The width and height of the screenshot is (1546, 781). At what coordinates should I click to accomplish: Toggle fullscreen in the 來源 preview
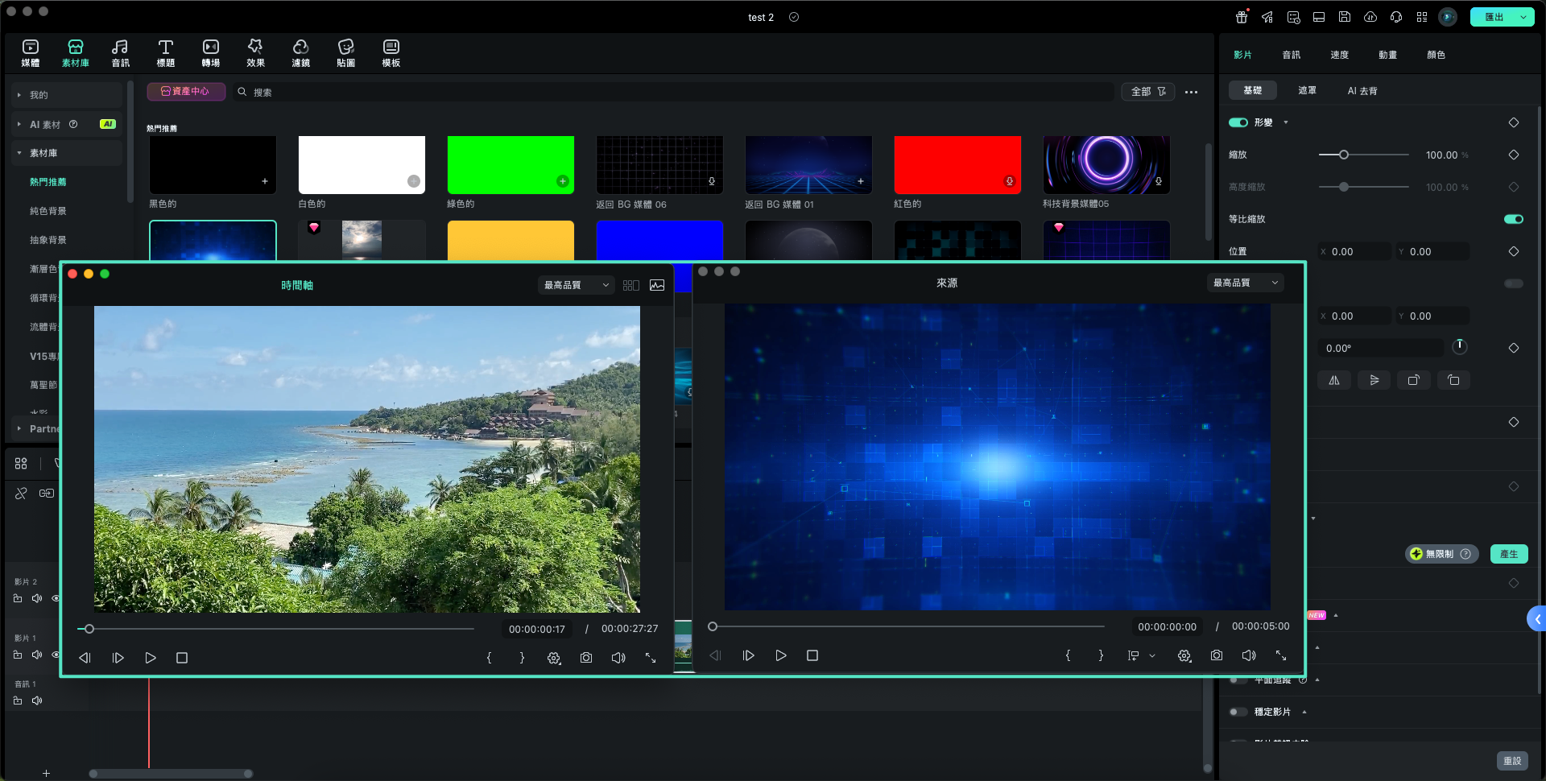(x=1281, y=655)
